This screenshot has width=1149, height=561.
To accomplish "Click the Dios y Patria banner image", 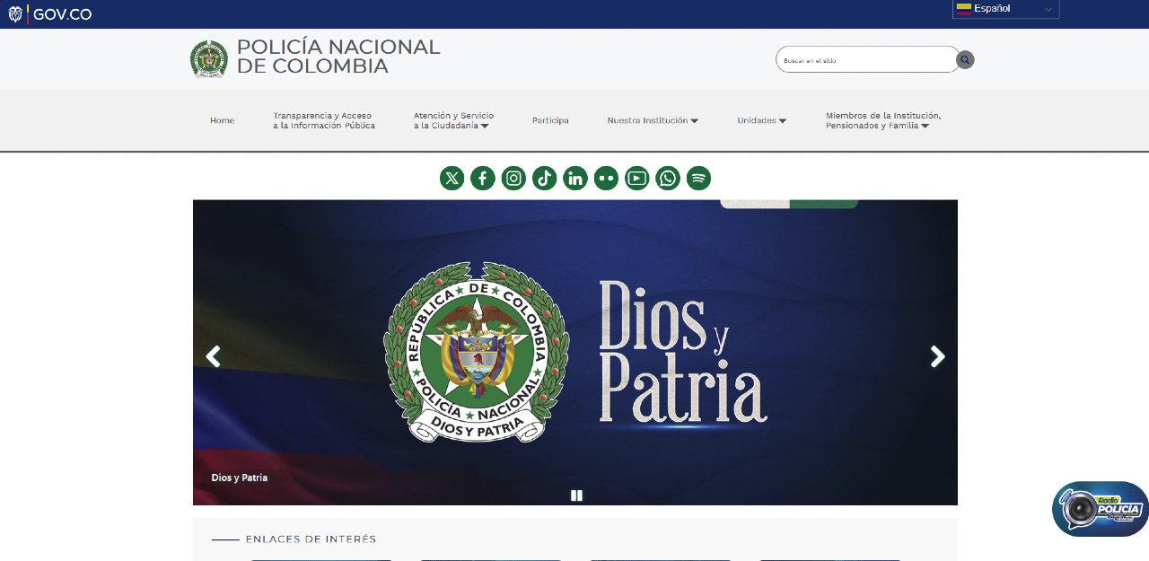I will (574, 352).
